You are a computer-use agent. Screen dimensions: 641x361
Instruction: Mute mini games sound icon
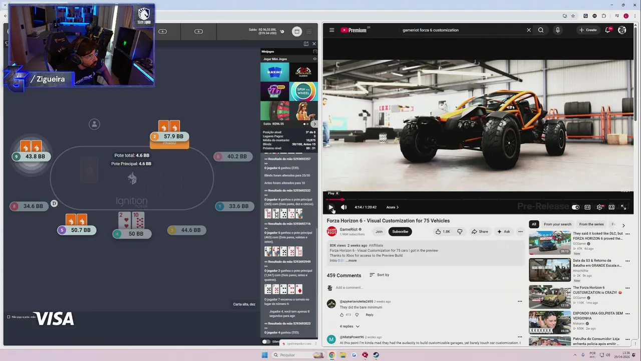click(x=314, y=59)
